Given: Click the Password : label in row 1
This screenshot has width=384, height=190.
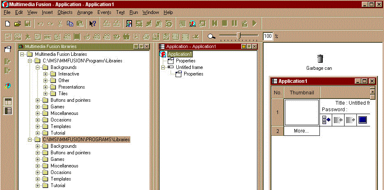Looking at the screenshot, I should click(x=335, y=110).
